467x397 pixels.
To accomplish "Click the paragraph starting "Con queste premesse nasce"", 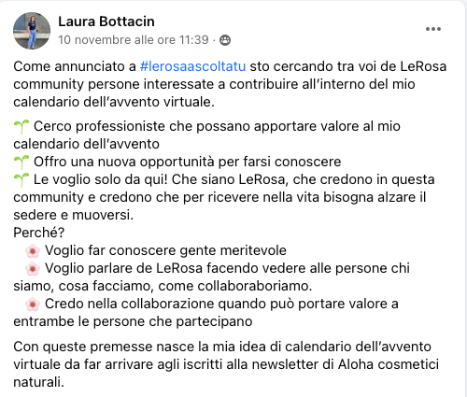I will pyautogui.click(x=226, y=364).
